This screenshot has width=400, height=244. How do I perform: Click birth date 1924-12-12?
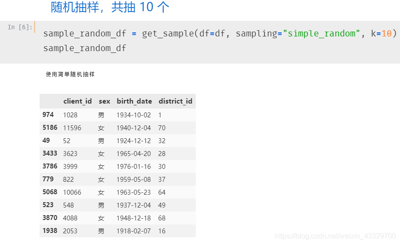133,141
